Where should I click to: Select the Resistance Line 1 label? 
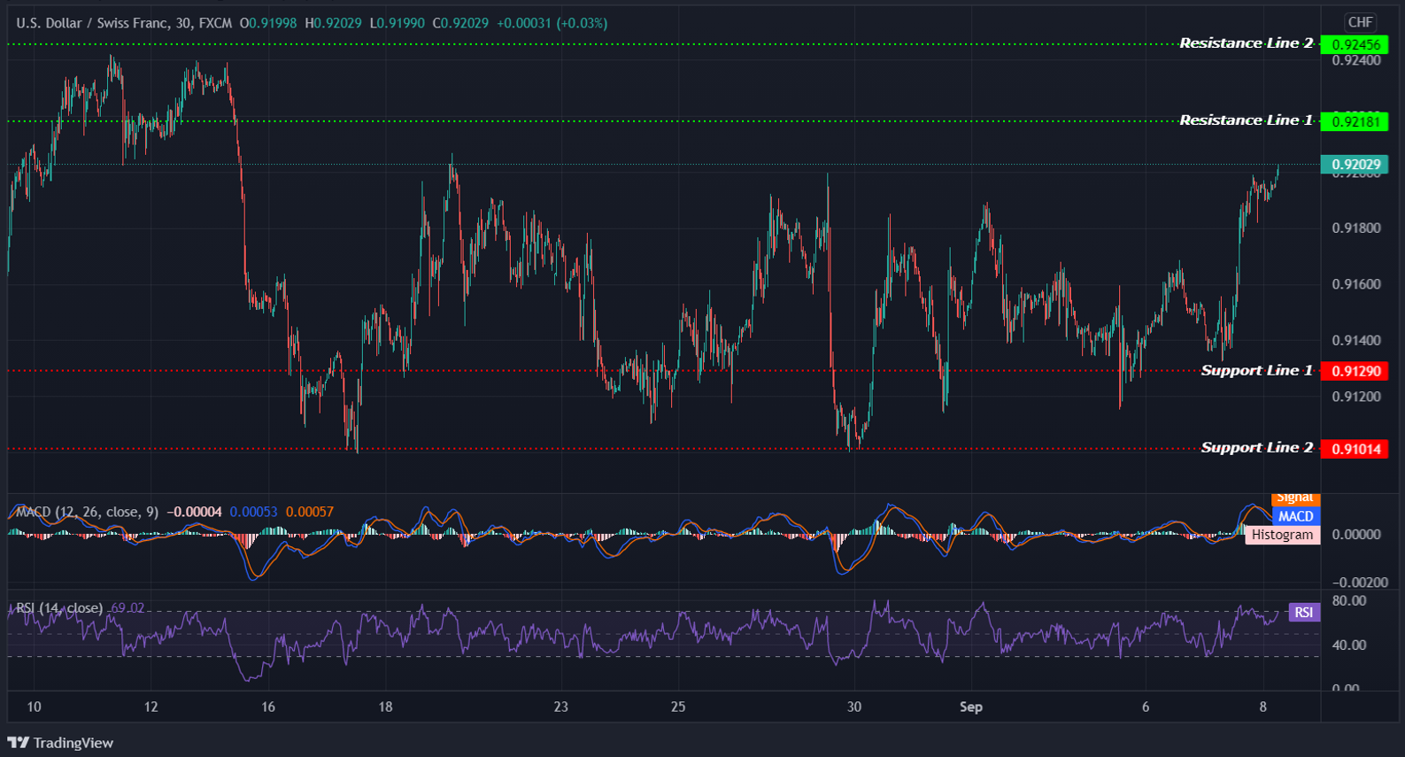click(1247, 120)
